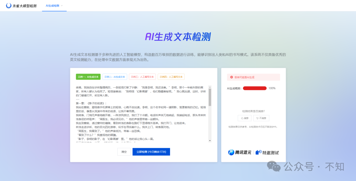
Task: Choose 示例四 人工编写文本 sample
Action: (x=171, y=77)
